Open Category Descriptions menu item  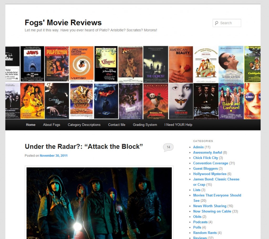click(84, 125)
